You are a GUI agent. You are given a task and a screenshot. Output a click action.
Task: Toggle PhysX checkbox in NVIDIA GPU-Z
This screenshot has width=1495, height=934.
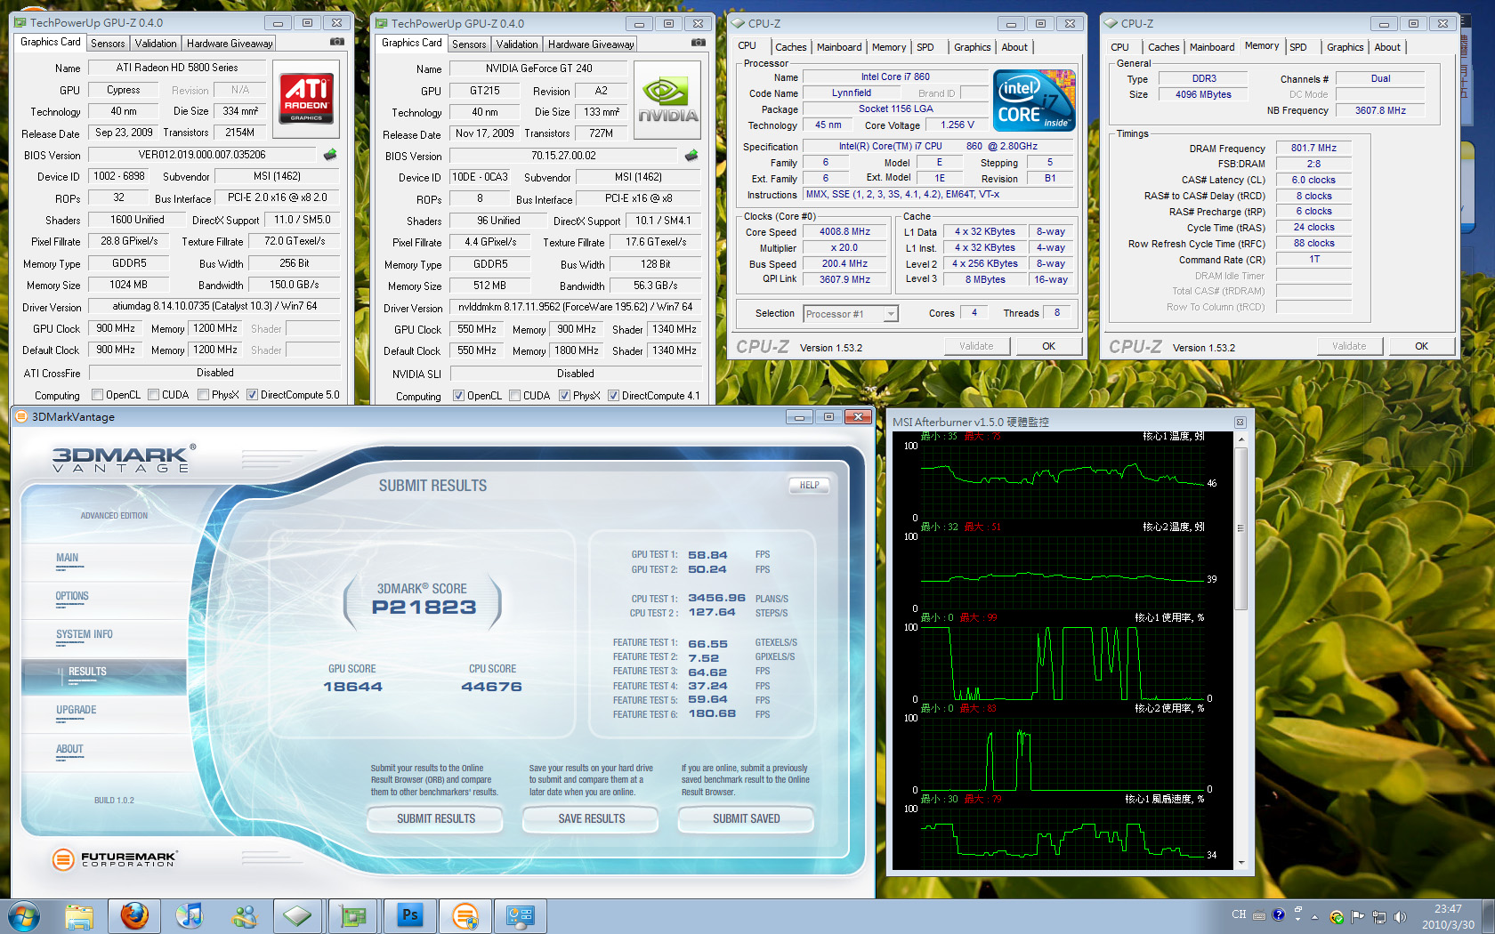click(x=565, y=396)
